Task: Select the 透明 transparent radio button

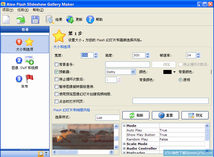Action: click(x=180, y=80)
